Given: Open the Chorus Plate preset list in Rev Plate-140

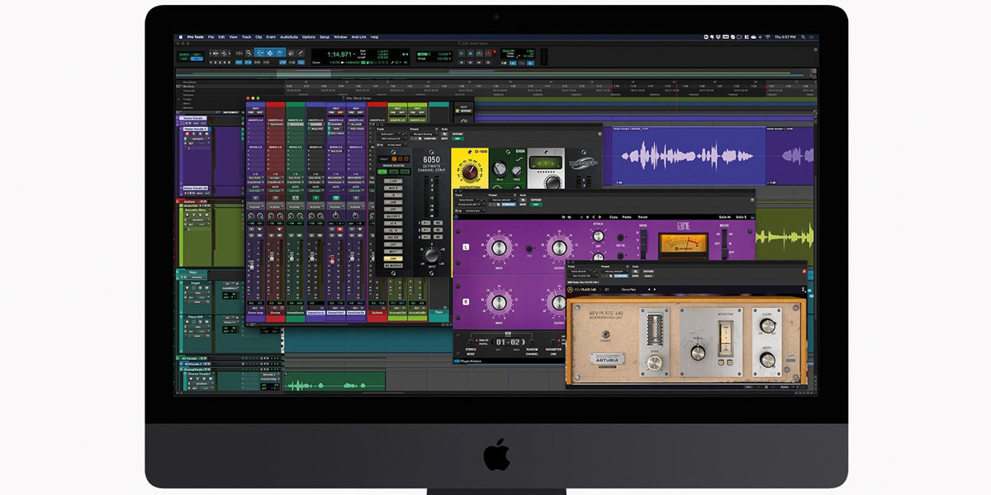Looking at the screenshot, I should click(x=628, y=290).
